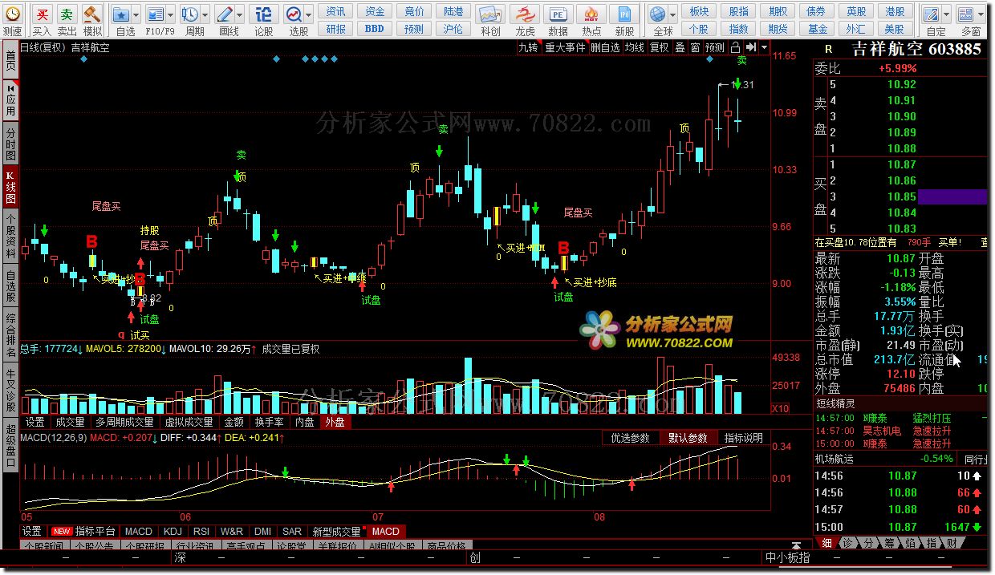Screen dimensions: 995x575
Task: Click 优选参数 optimized parameters button
Action: click(x=630, y=438)
